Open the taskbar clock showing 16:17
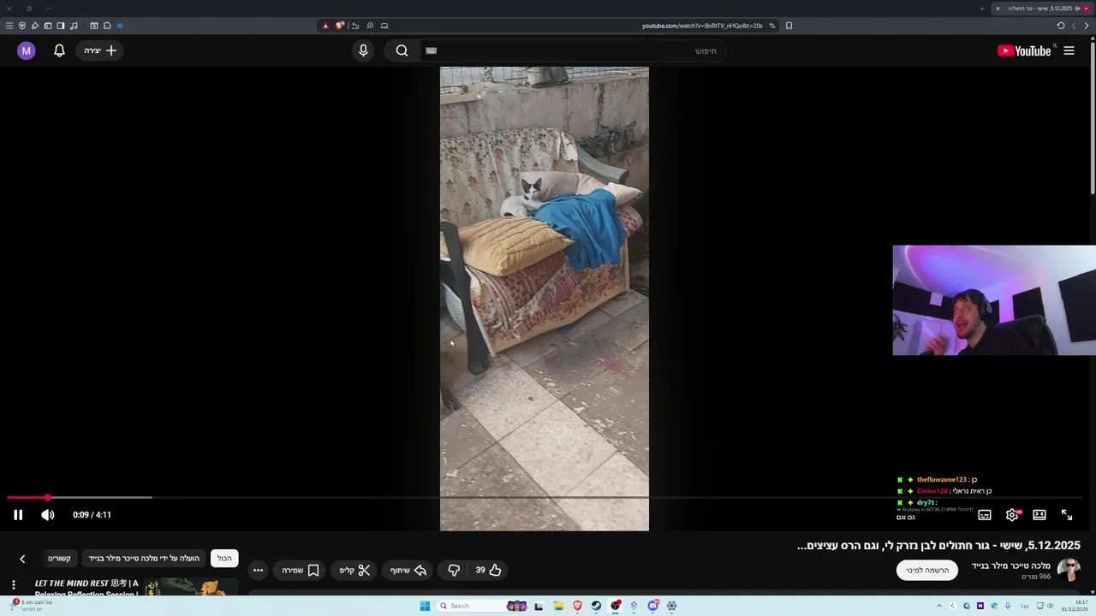The image size is (1096, 616). (x=1075, y=606)
